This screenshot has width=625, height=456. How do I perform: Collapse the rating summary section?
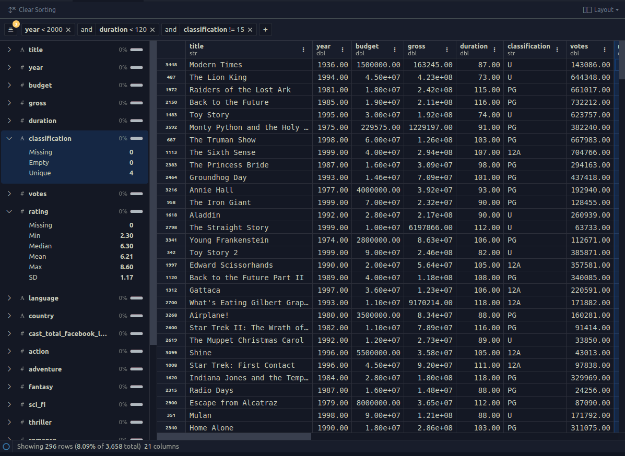tap(9, 212)
